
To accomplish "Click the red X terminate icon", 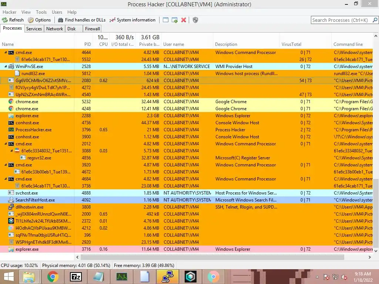I will click(184, 20).
